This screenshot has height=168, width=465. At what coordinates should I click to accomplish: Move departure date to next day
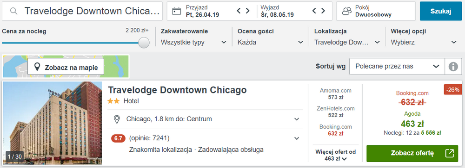(x=323, y=11)
